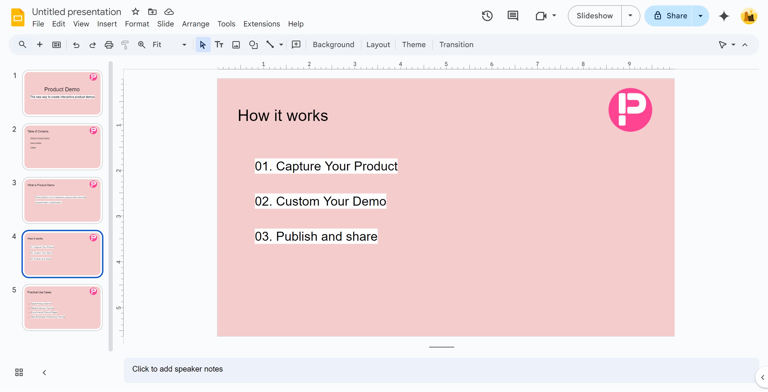Redo the last action
This screenshot has height=392, width=768.
pos(92,45)
